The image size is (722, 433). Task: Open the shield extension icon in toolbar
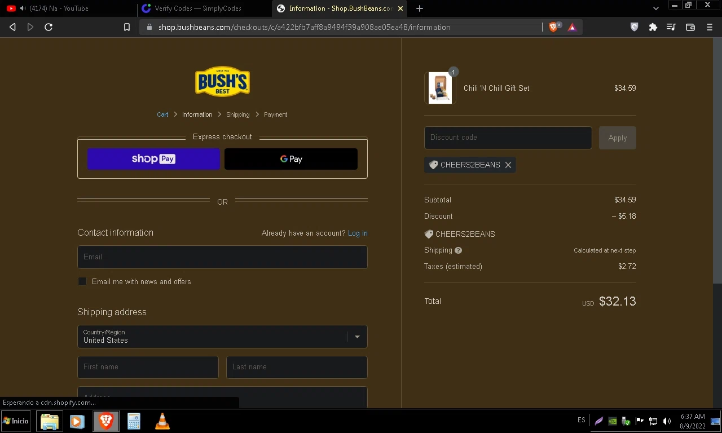tap(634, 27)
